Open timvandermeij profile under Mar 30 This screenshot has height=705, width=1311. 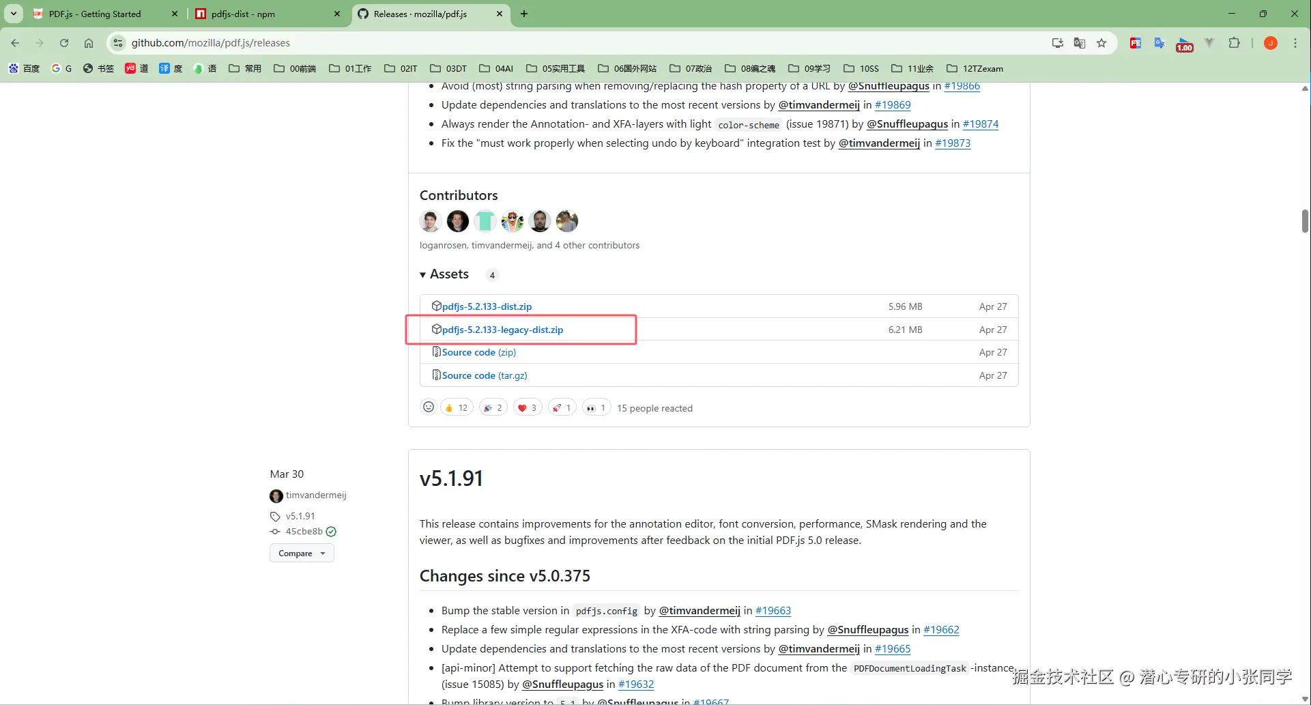point(316,495)
